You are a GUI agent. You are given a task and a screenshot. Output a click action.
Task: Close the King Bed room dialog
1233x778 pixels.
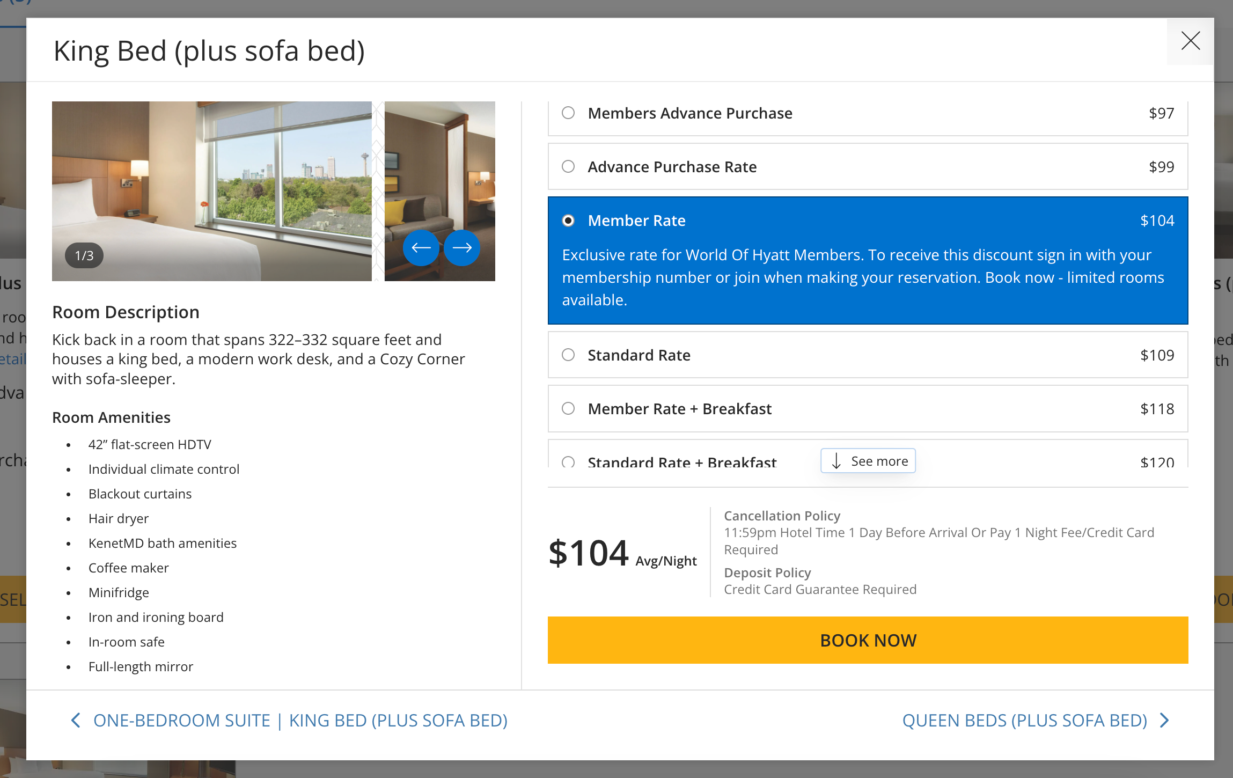pos(1190,41)
